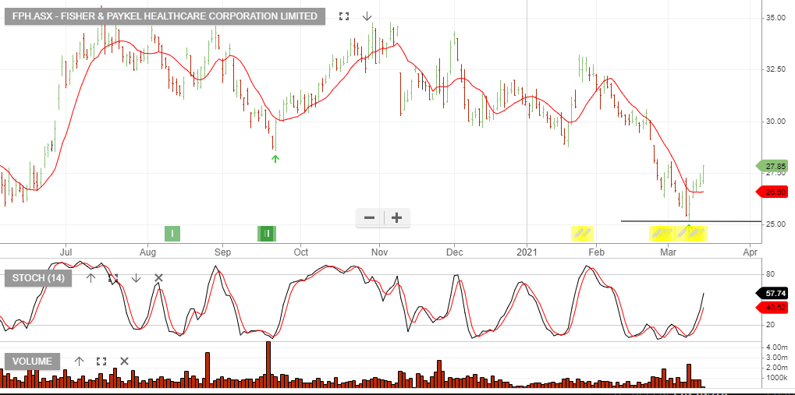Remove the VOLUME panel with its X
The image size is (795, 395).
(x=124, y=361)
